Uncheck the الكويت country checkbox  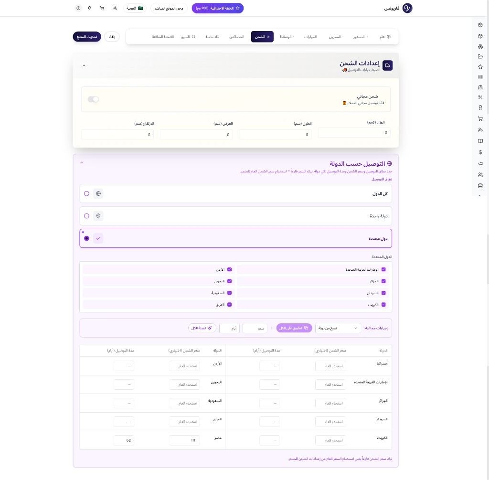(x=383, y=304)
